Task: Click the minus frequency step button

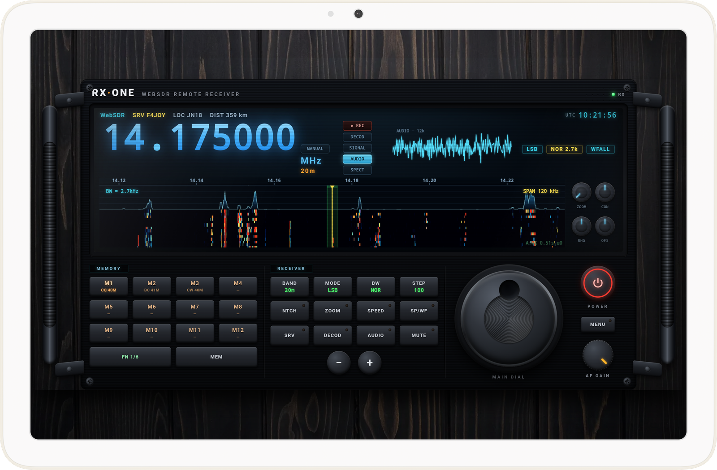Action: (339, 363)
